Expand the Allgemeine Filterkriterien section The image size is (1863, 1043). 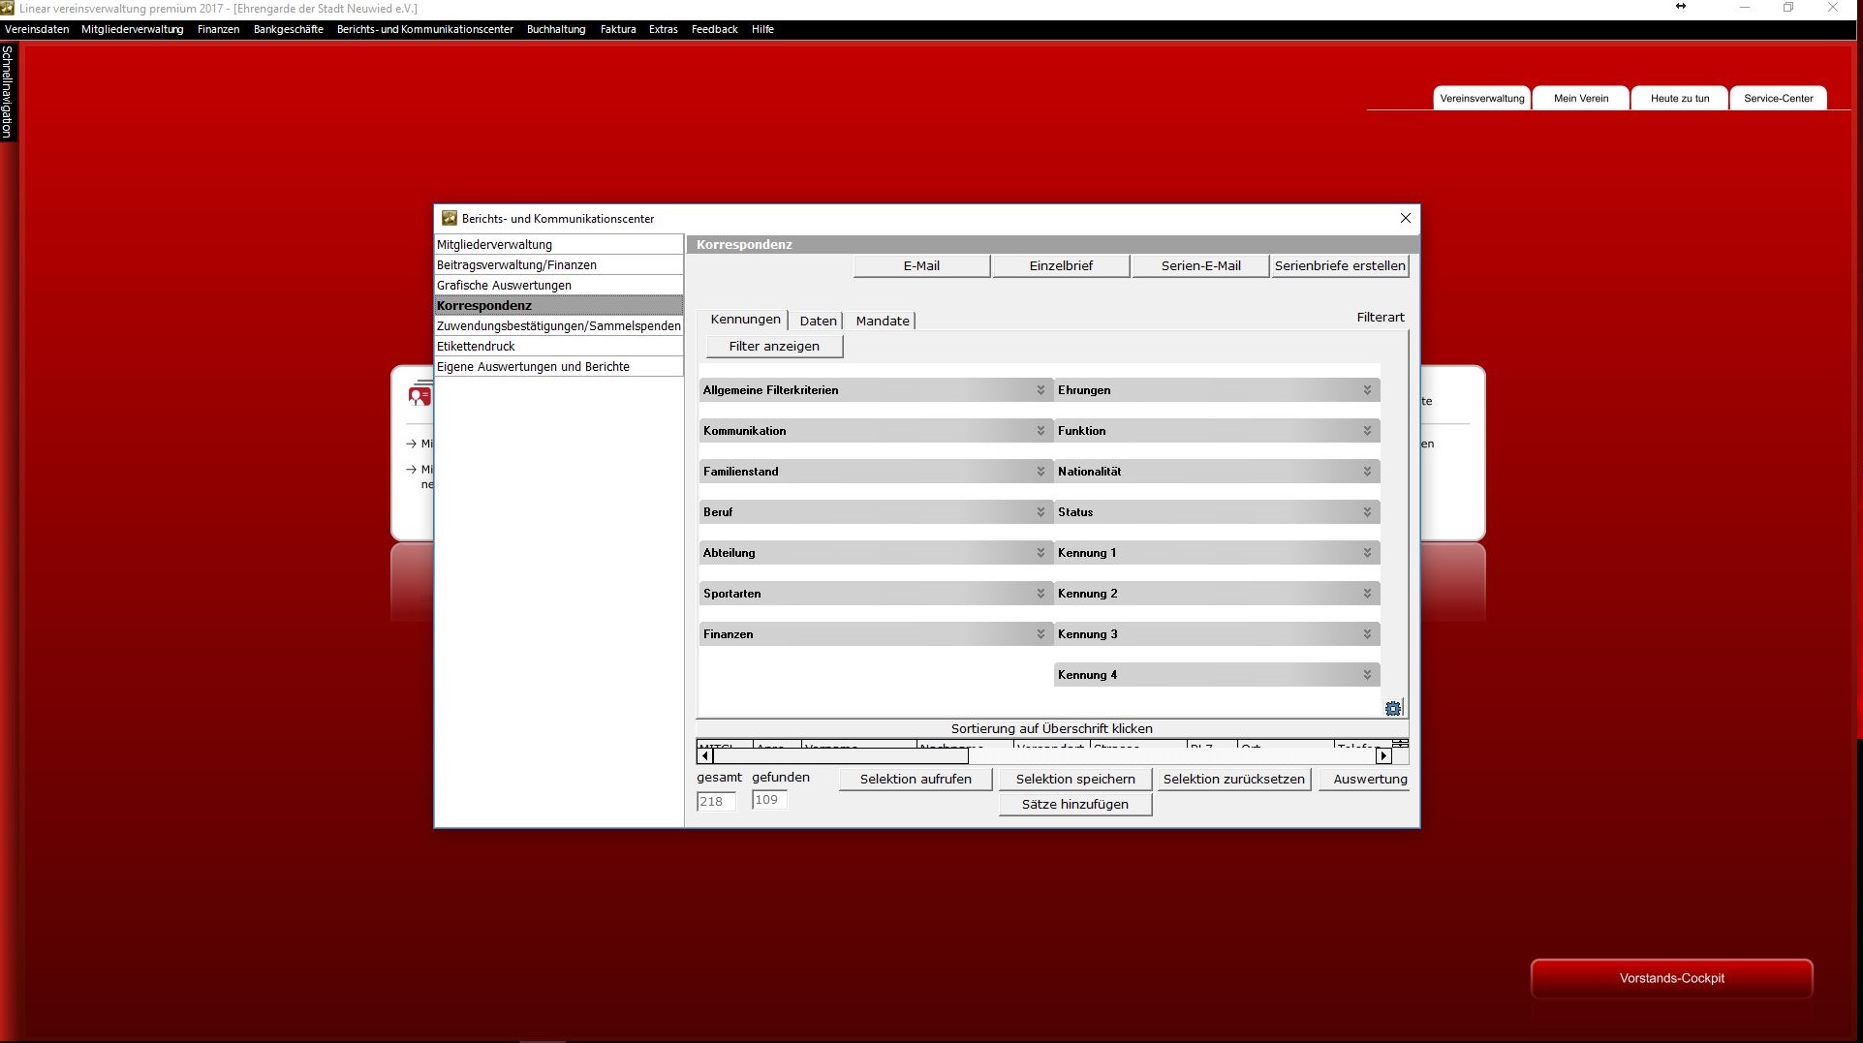(1040, 390)
